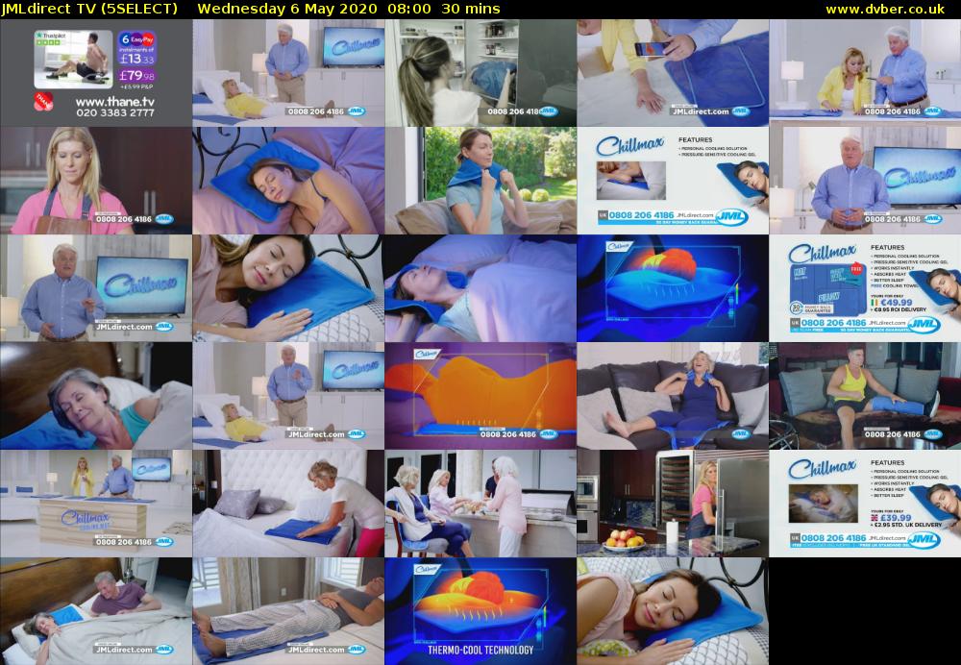Select thumbnail of woman's hand on blue mat
Viewport: 961px width, 665px height.
[288, 288]
